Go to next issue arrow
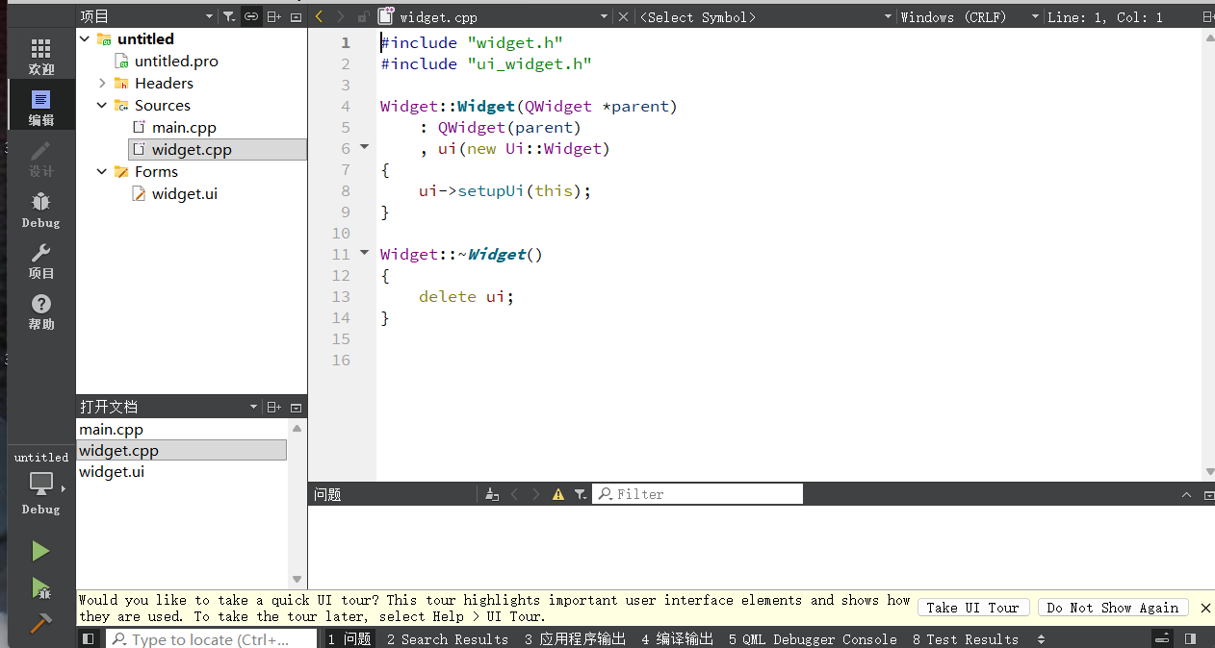Screen dimensions: 1215x648 click(x=535, y=494)
